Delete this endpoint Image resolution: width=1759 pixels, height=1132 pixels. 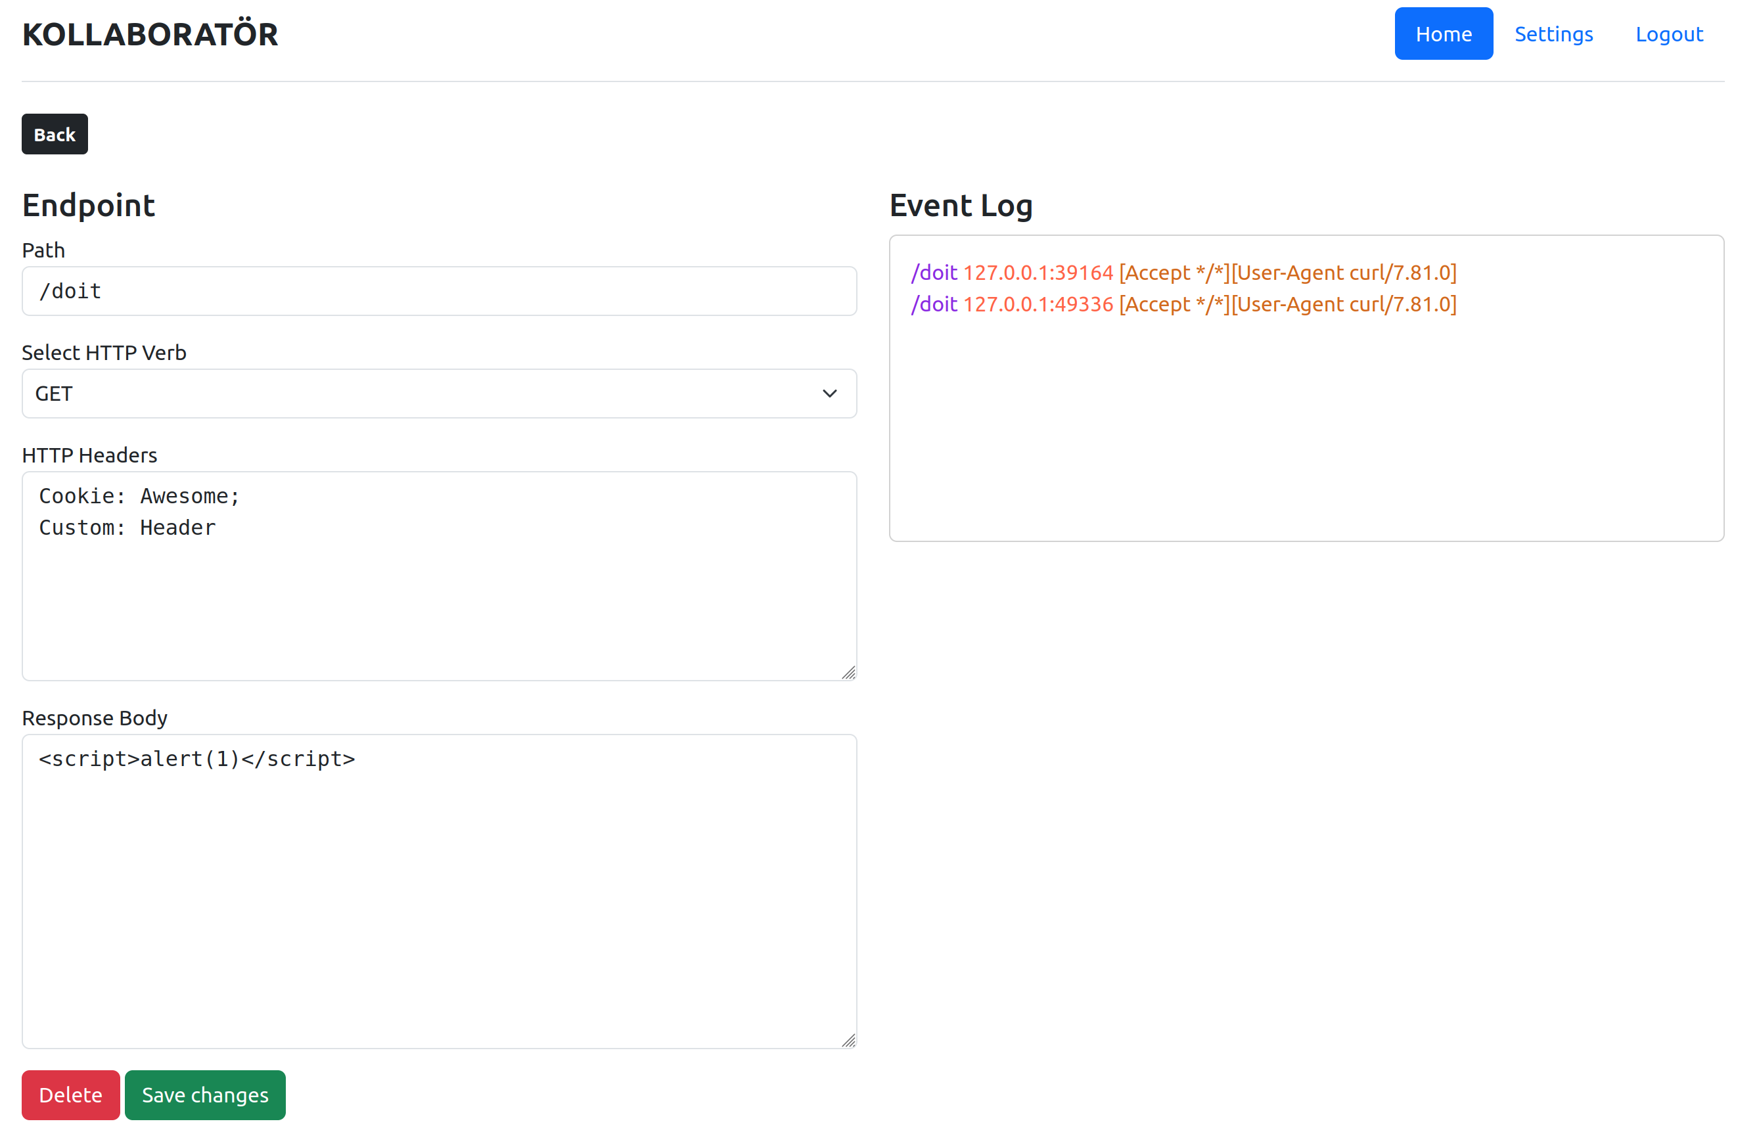[x=70, y=1095]
